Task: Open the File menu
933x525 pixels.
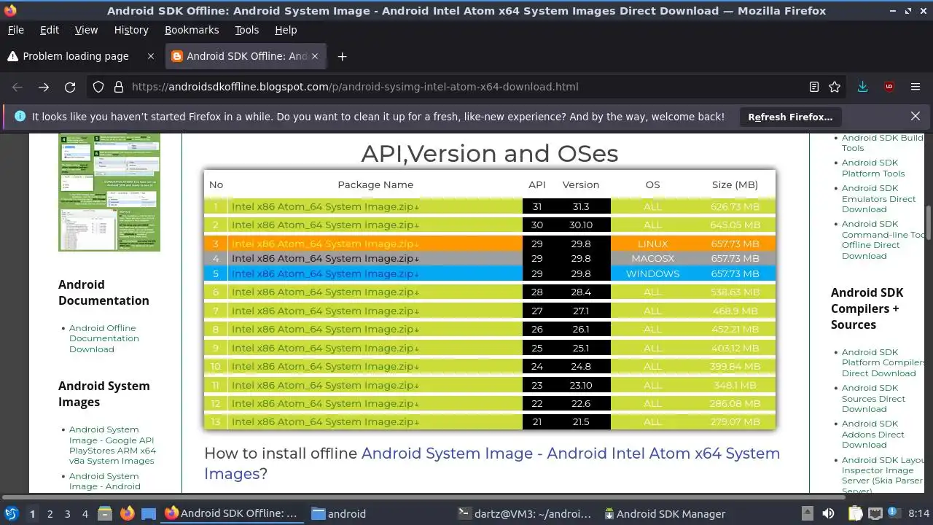Action: coord(15,30)
